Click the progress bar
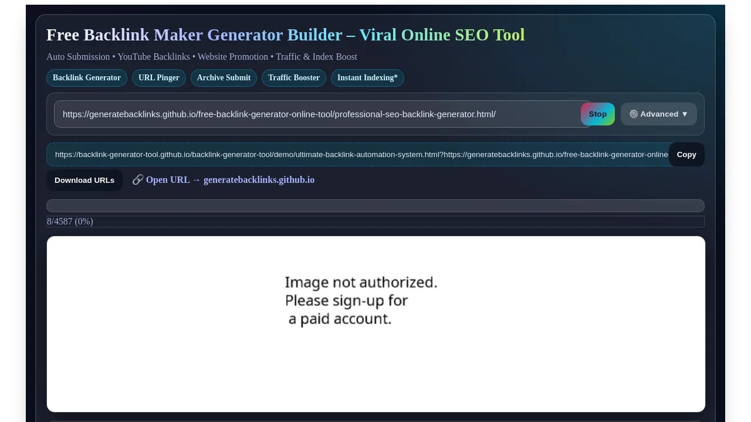The width and height of the screenshot is (751, 422). click(x=375, y=206)
